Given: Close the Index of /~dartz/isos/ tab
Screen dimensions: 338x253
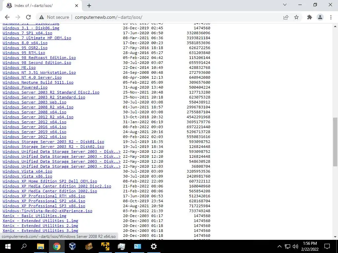Looking at the screenshot, I should [x=77, y=6].
